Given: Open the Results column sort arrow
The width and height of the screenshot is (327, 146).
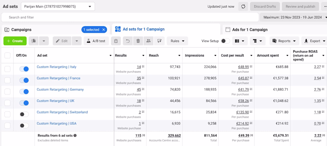Looking at the screenshot, I should (143, 55).
